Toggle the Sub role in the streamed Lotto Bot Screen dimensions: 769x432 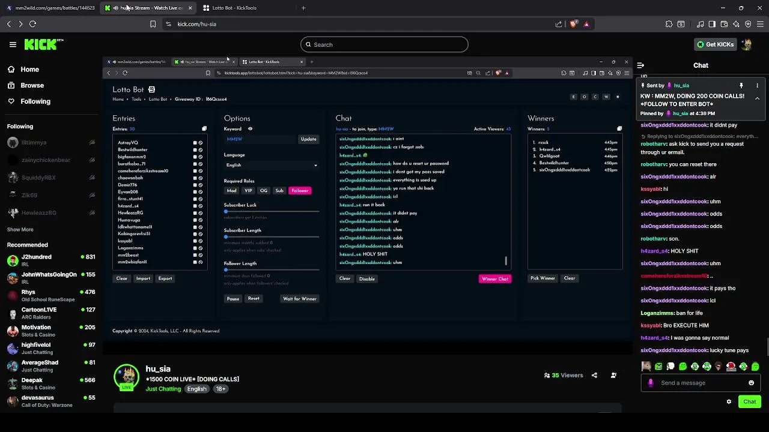coord(279,191)
